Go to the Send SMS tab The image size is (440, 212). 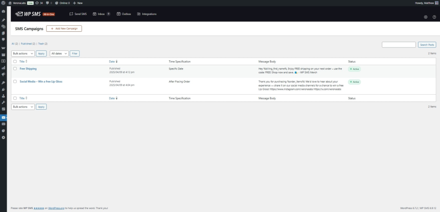78,14
